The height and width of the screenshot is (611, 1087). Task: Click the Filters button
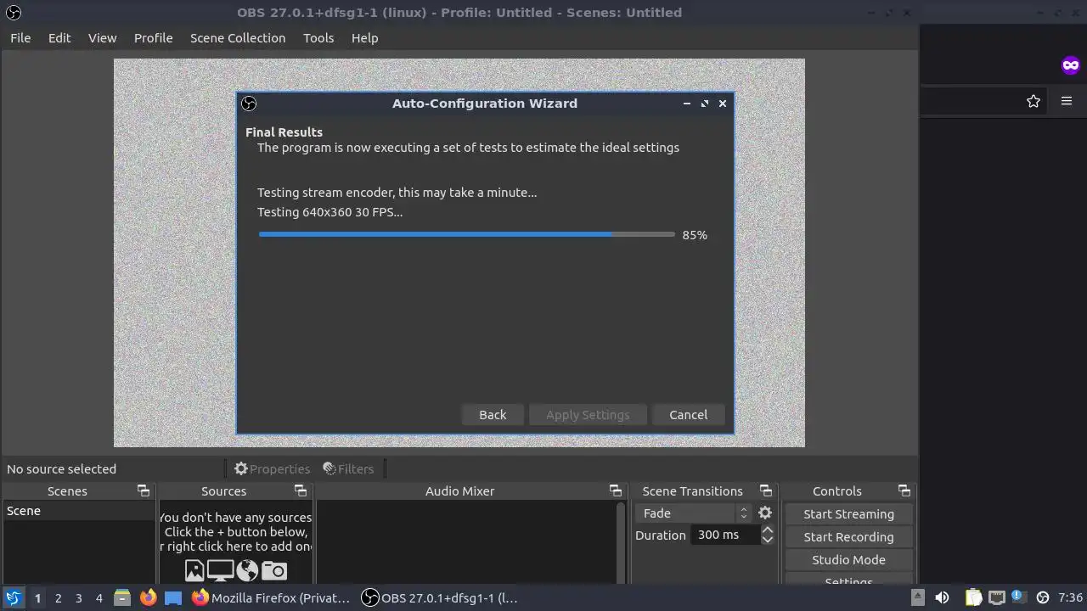pyautogui.click(x=348, y=468)
